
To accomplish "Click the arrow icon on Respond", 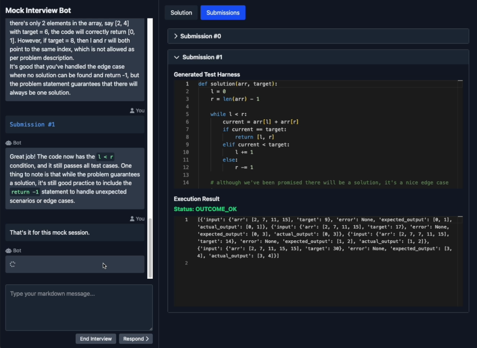I will coord(147,338).
